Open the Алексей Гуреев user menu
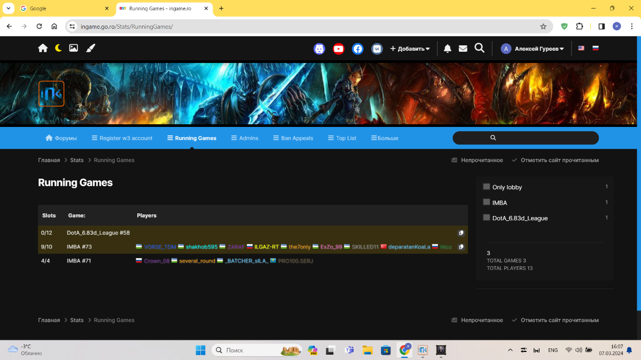The image size is (641, 360). tap(533, 49)
